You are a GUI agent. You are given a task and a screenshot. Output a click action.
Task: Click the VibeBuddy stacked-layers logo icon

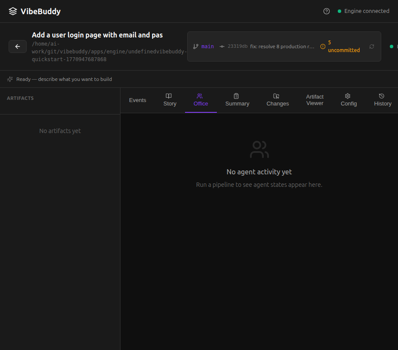point(12,11)
